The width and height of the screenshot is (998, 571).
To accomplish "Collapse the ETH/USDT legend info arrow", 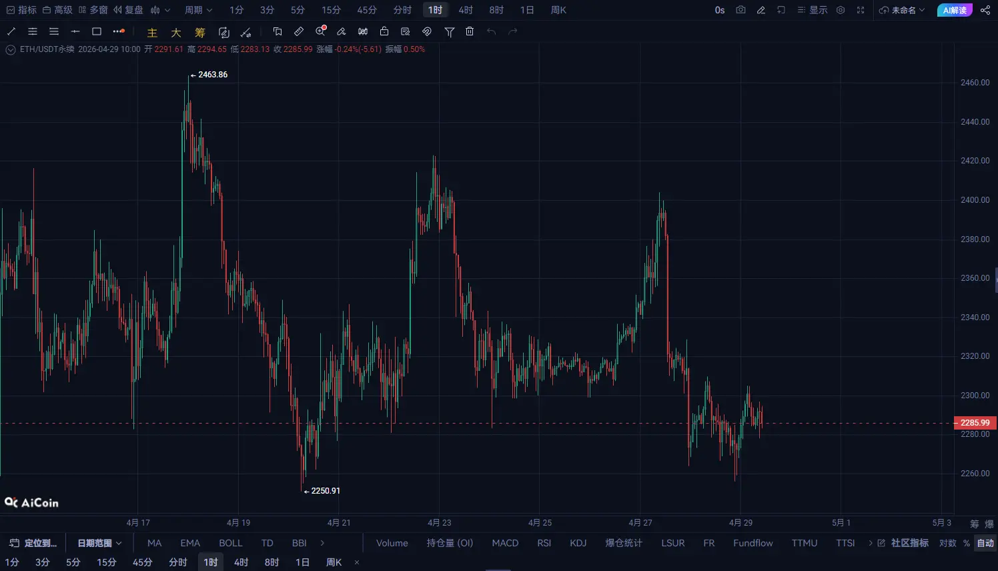I will [11, 49].
